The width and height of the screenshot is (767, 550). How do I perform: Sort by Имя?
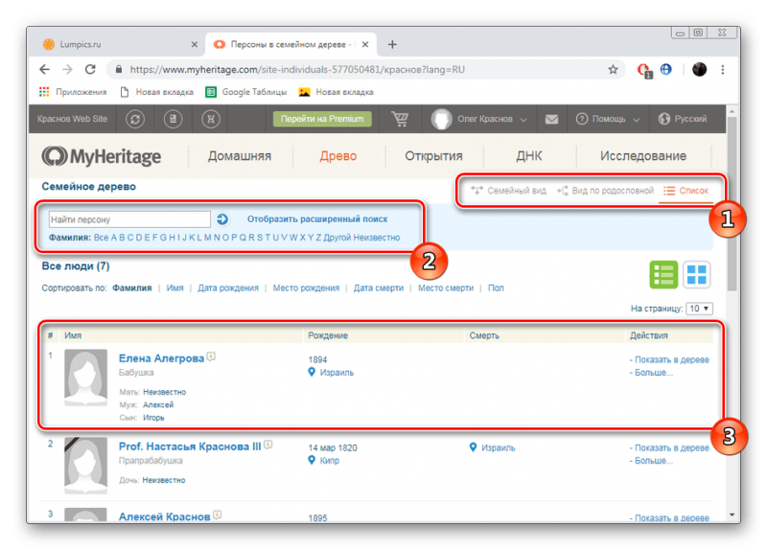tap(174, 288)
